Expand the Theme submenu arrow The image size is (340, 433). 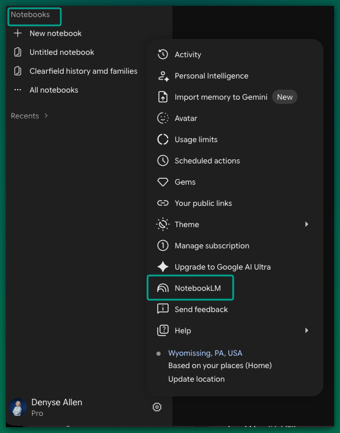tap(306, 224)
